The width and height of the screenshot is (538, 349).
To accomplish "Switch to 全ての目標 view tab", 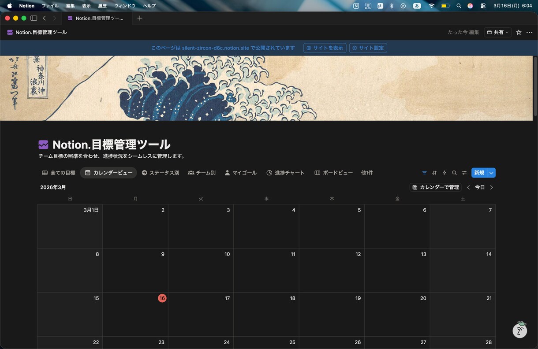I will pyautogui.click(x=59, y=173).
